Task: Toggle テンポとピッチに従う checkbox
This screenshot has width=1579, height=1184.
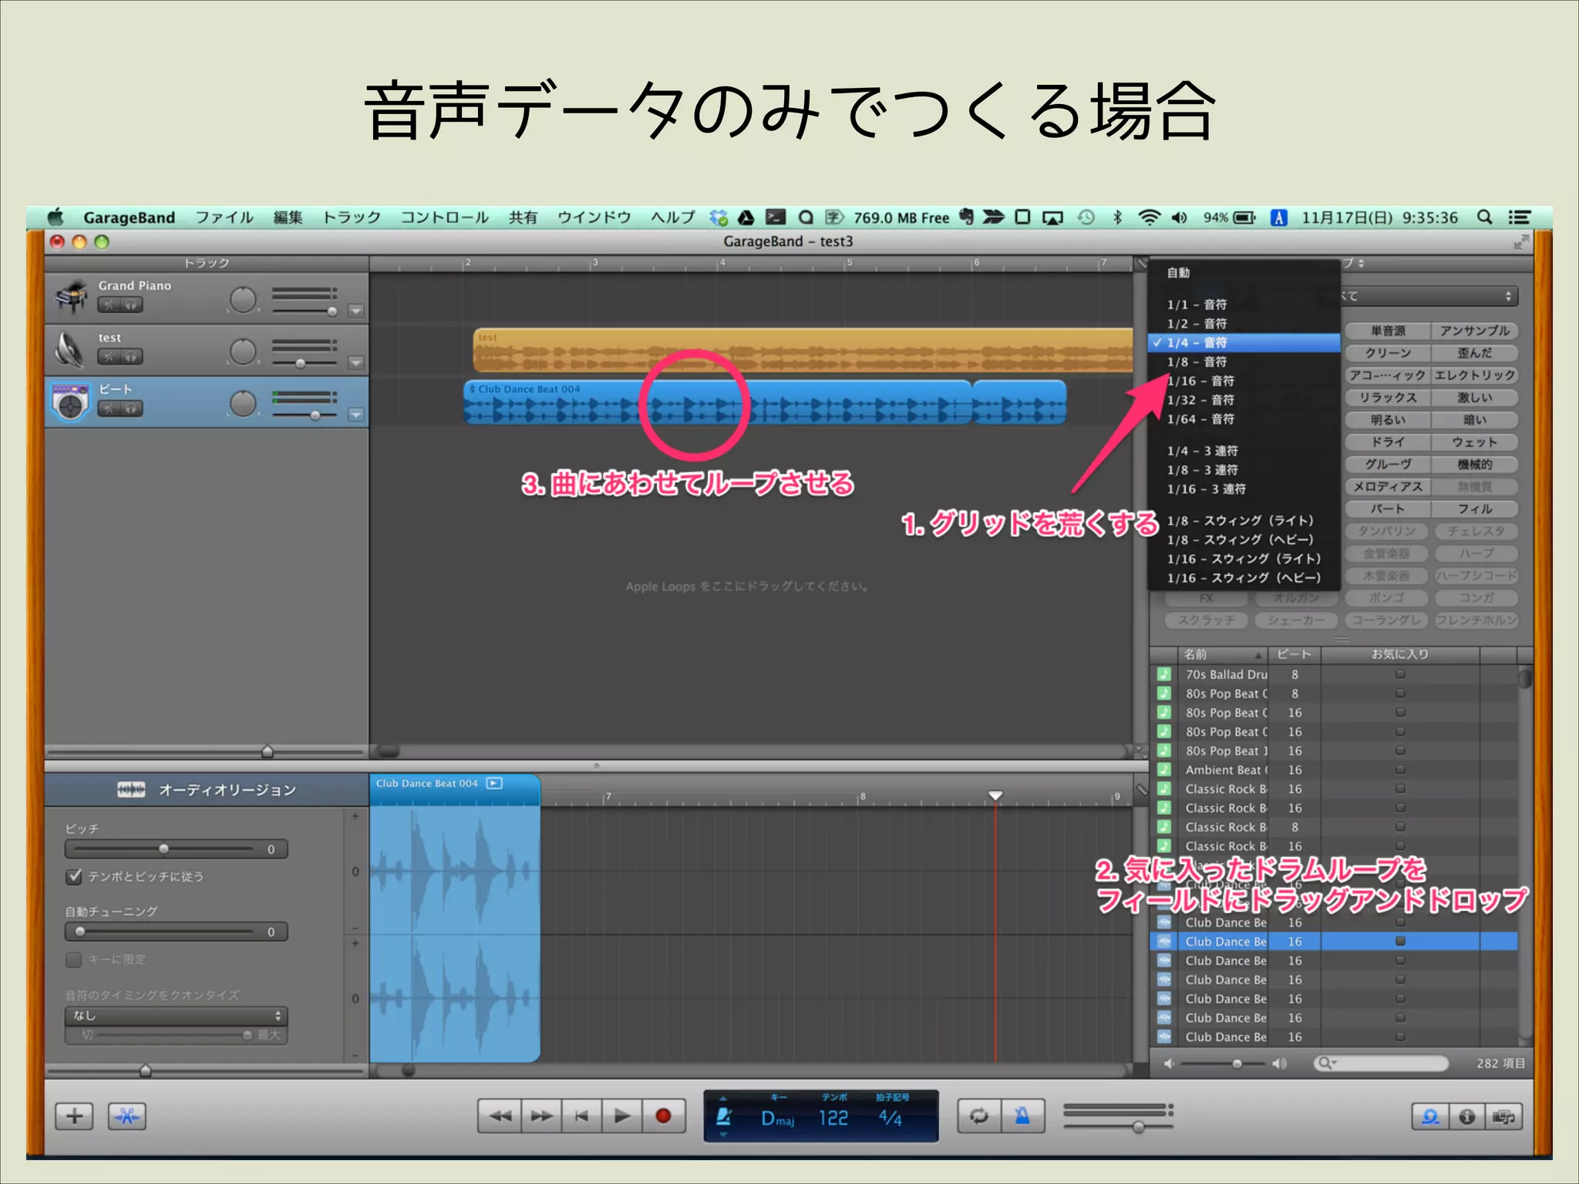Action: 75,876
